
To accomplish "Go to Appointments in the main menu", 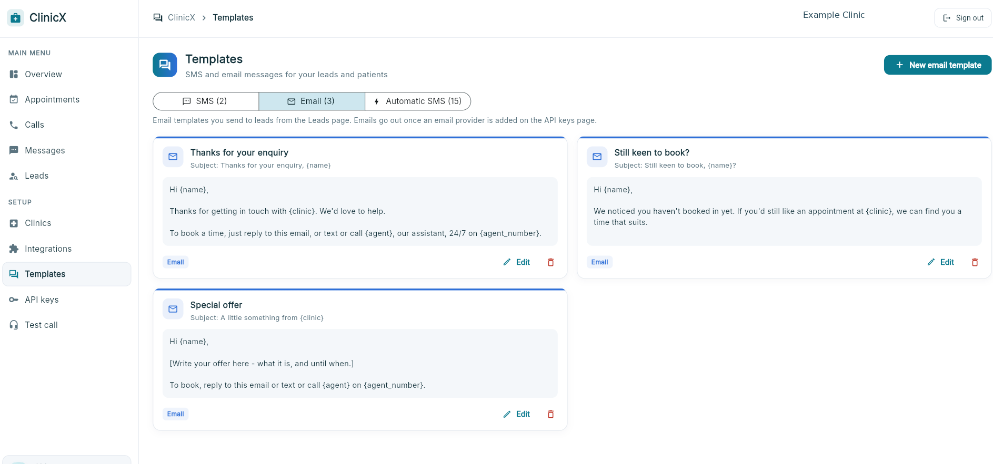I will (x=67, y=99).
